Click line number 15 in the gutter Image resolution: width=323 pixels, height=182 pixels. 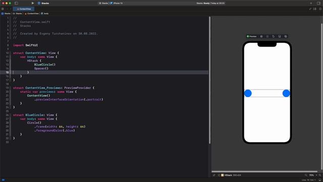coord(7,72)
